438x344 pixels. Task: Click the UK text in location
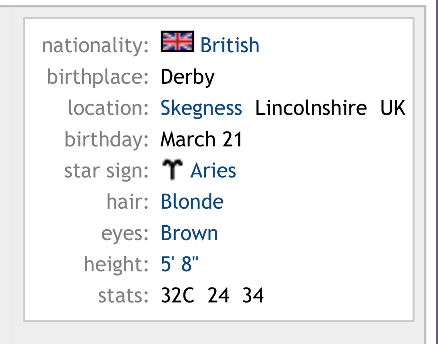point(393,108)
